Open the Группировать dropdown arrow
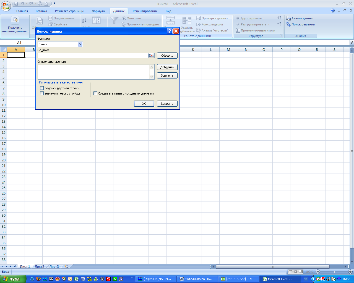Image resolution: width=354 pixels, height=283 pixels. coord(264,18)
